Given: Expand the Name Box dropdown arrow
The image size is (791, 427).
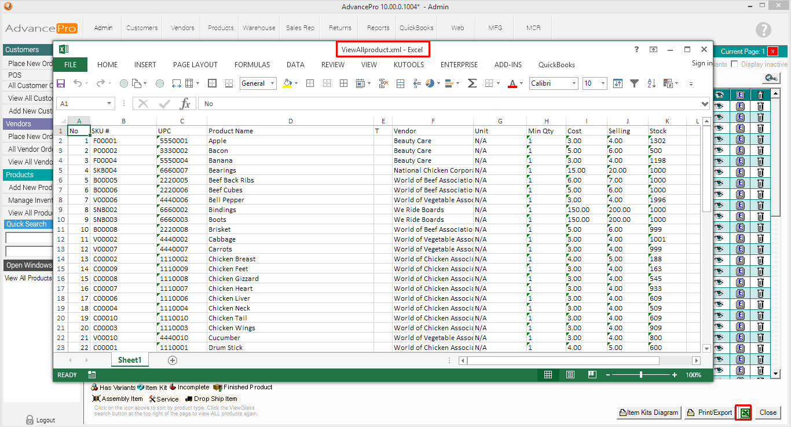Looking at the screenshot, I should click(109, 104).
